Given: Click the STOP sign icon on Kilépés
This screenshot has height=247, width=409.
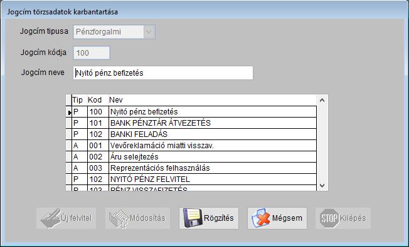Looking at the screenshot, I should tap(329, 218).
